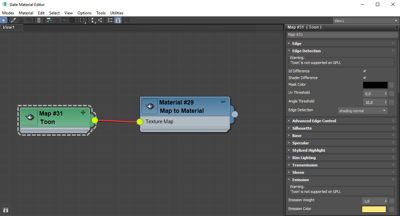This screenshot has height=216, width=400.
Task: Click the Uv Threshold spinner arrows
Action: pos(386,94)
